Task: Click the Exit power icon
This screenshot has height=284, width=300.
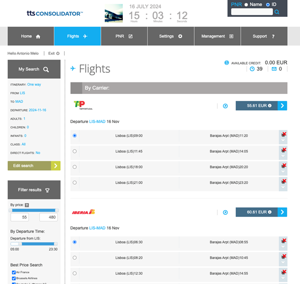Action: 58,53
